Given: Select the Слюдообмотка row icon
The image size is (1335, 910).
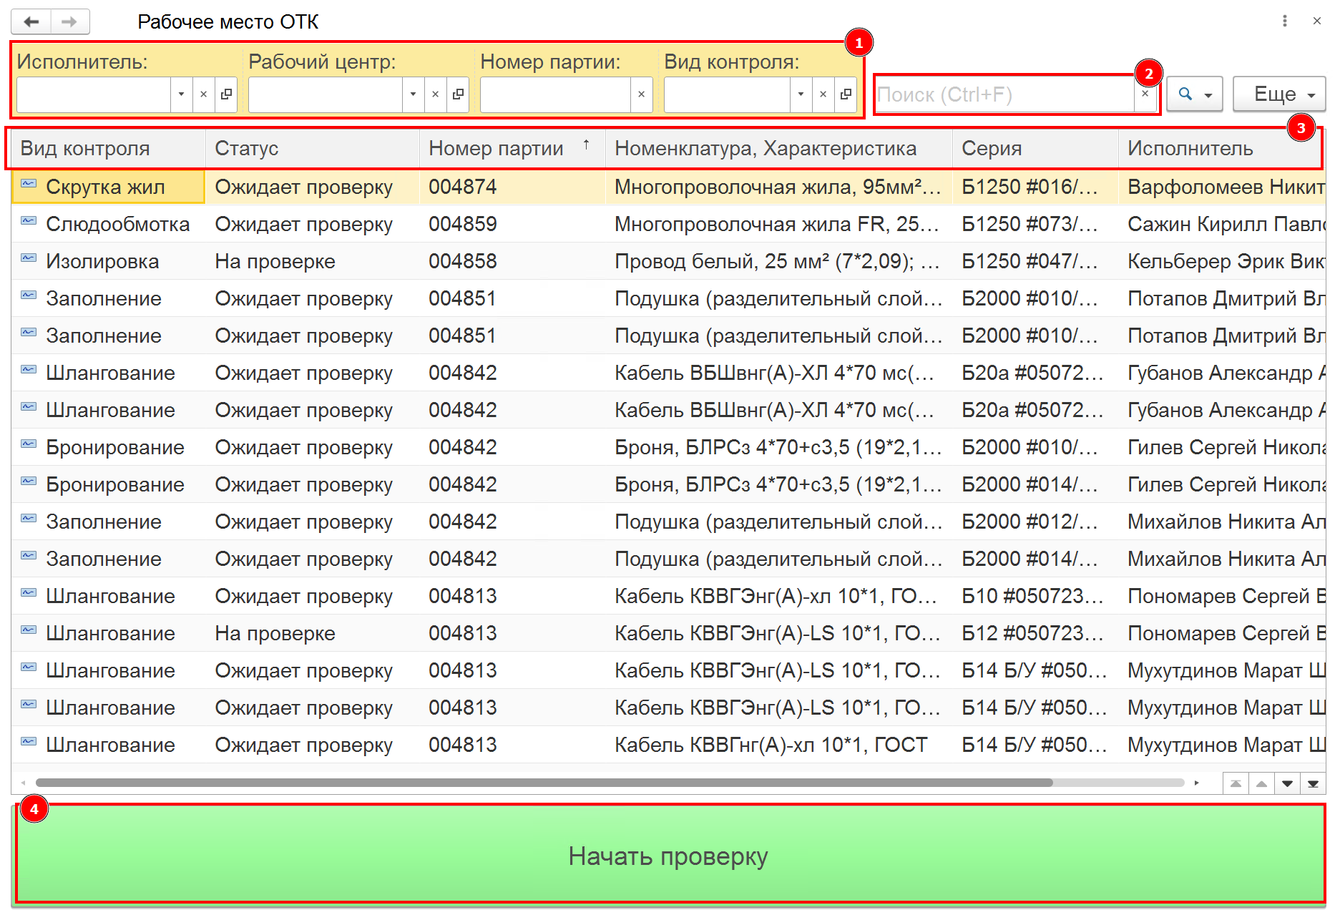Looking at the screenshot, I should click(29, 222).
